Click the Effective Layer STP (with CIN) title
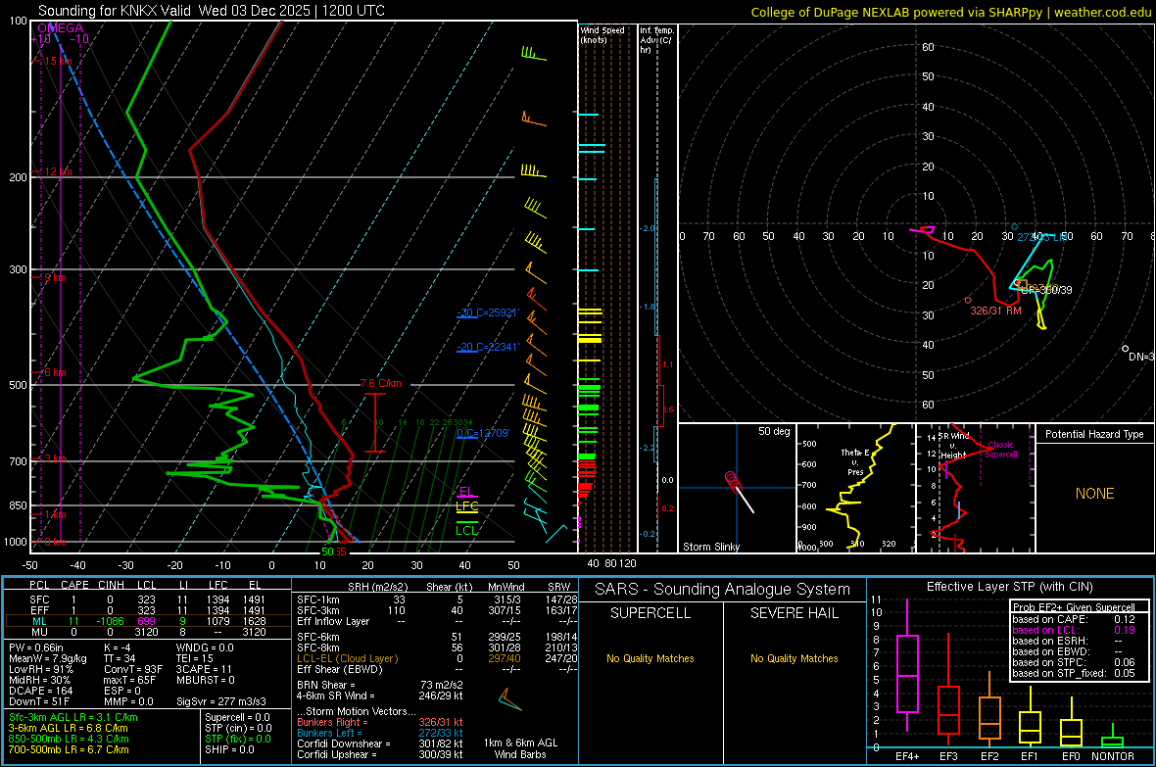Viewport: 1156px width, 767px height. coord(1009,587)
